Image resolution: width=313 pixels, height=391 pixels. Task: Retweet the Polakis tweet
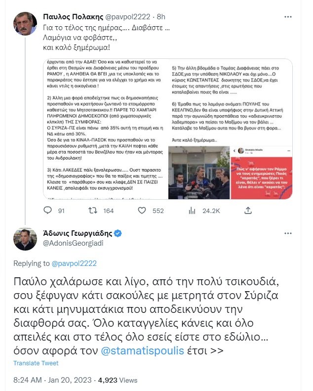click(x=93, y=211)
